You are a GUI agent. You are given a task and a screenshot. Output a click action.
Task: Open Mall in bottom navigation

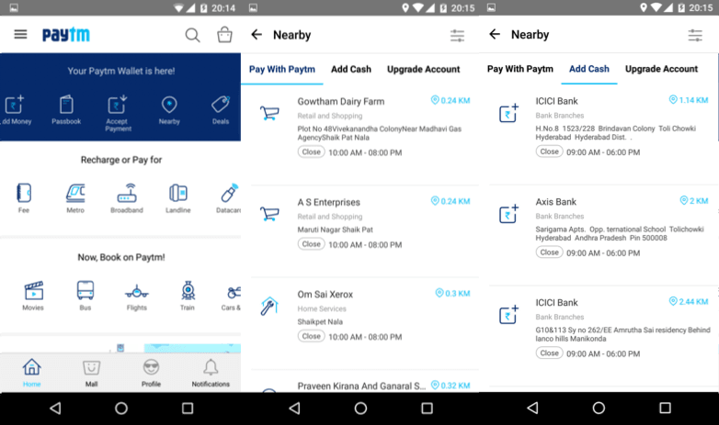coord(91,373)
